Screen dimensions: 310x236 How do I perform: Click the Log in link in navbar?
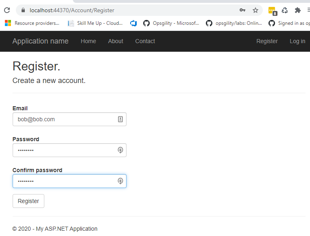297,41
